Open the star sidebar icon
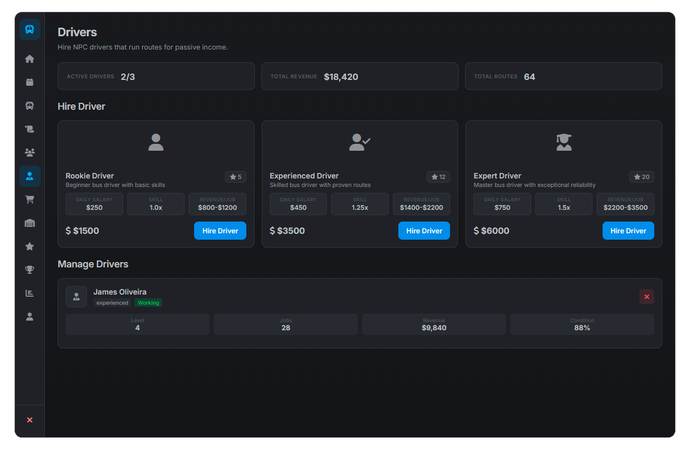This screenshot has width=690, height=449. (x=30, y=247)
